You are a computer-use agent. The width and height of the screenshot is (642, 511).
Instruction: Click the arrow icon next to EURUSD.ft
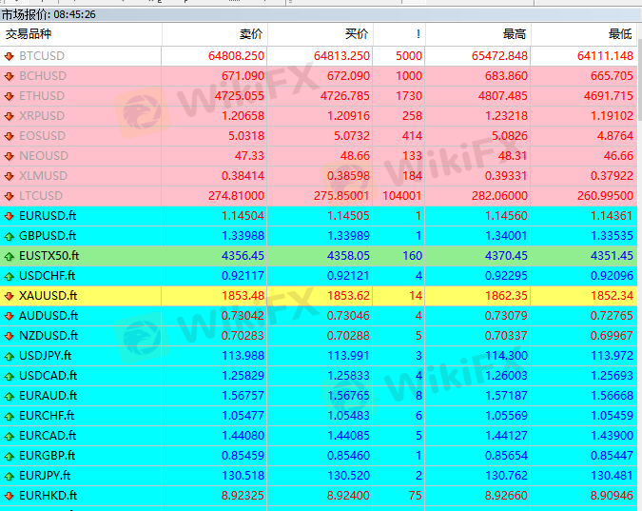[10, 216]
